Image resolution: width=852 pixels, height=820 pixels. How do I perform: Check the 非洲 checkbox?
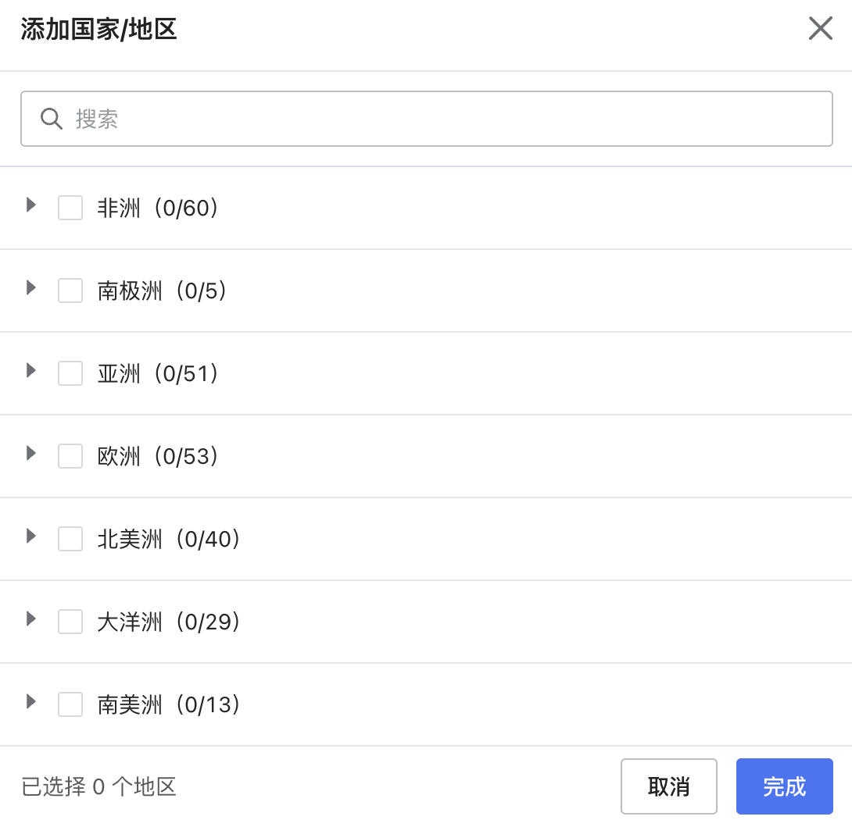70,208
